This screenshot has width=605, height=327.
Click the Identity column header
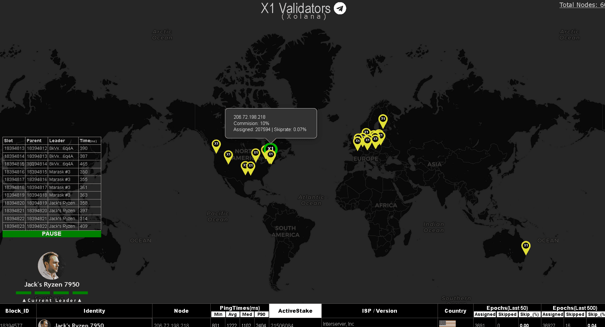[94, 311]
